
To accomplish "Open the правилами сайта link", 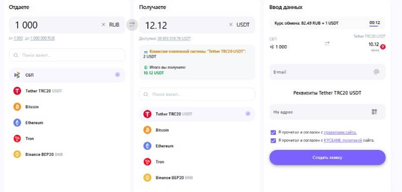I will click(x=340, y=132).
